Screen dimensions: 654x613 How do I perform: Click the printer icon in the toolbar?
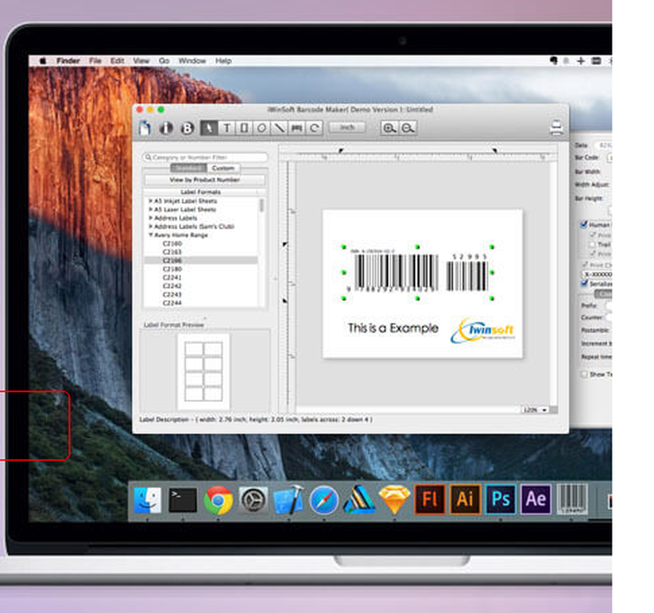(557, 127)
